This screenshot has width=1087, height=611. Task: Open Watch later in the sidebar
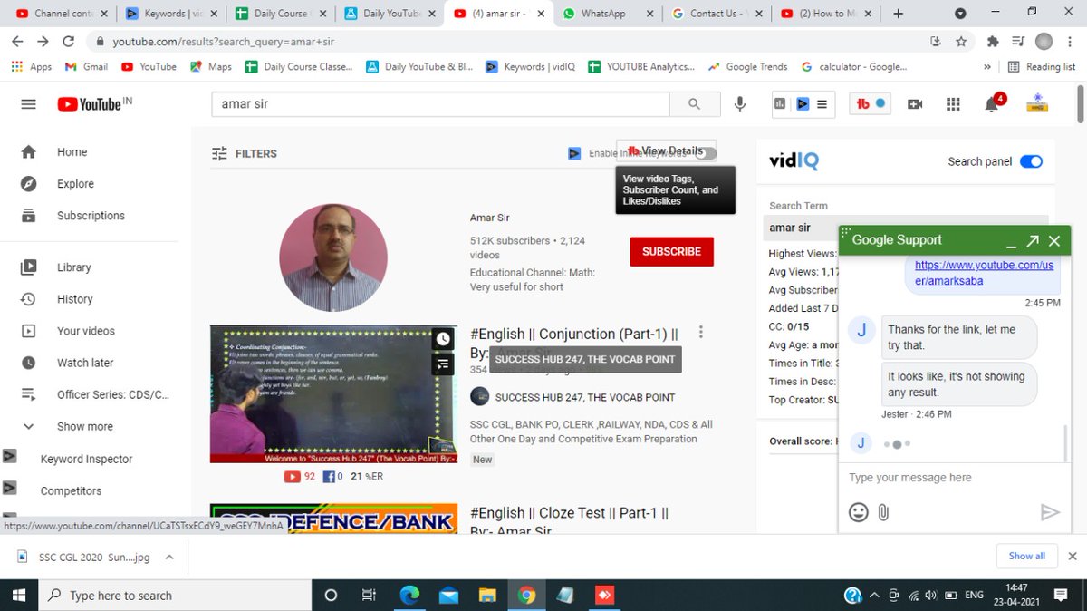[x=85, y=363]
